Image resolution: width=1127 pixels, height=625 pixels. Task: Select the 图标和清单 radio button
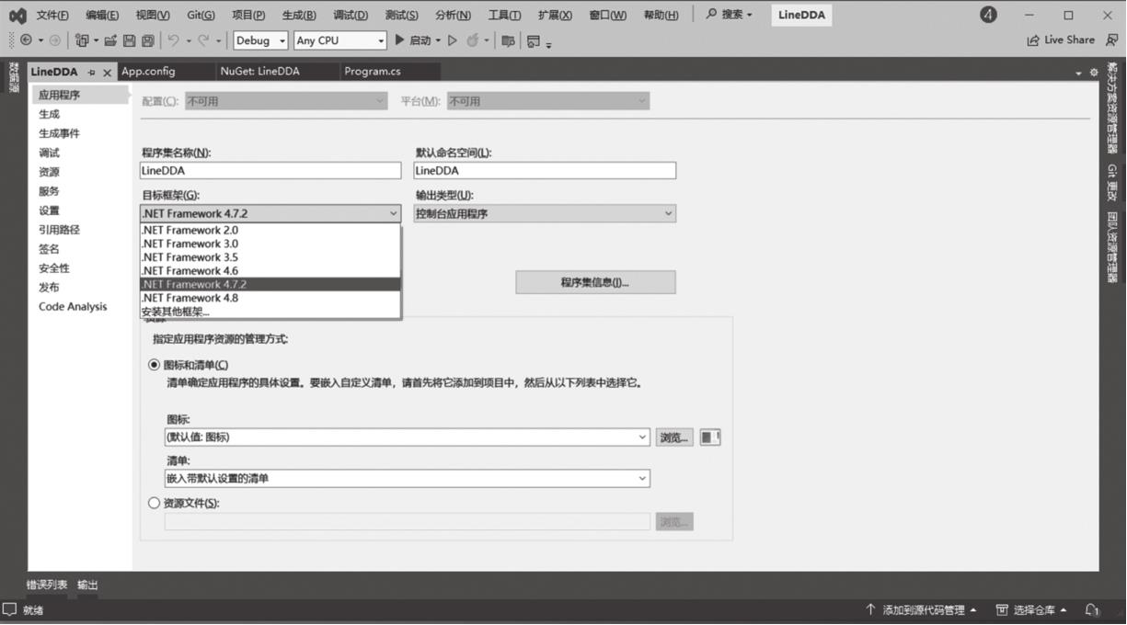[x=154, y=365]
